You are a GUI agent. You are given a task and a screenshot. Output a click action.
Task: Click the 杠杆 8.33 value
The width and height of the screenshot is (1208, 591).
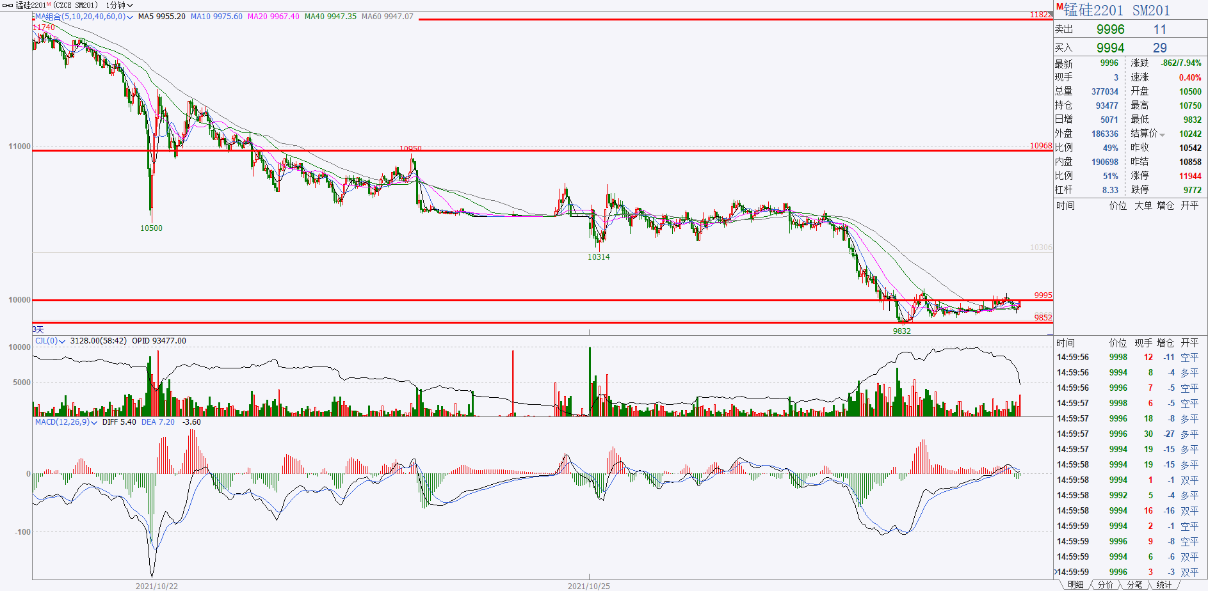coord(1110,190)
